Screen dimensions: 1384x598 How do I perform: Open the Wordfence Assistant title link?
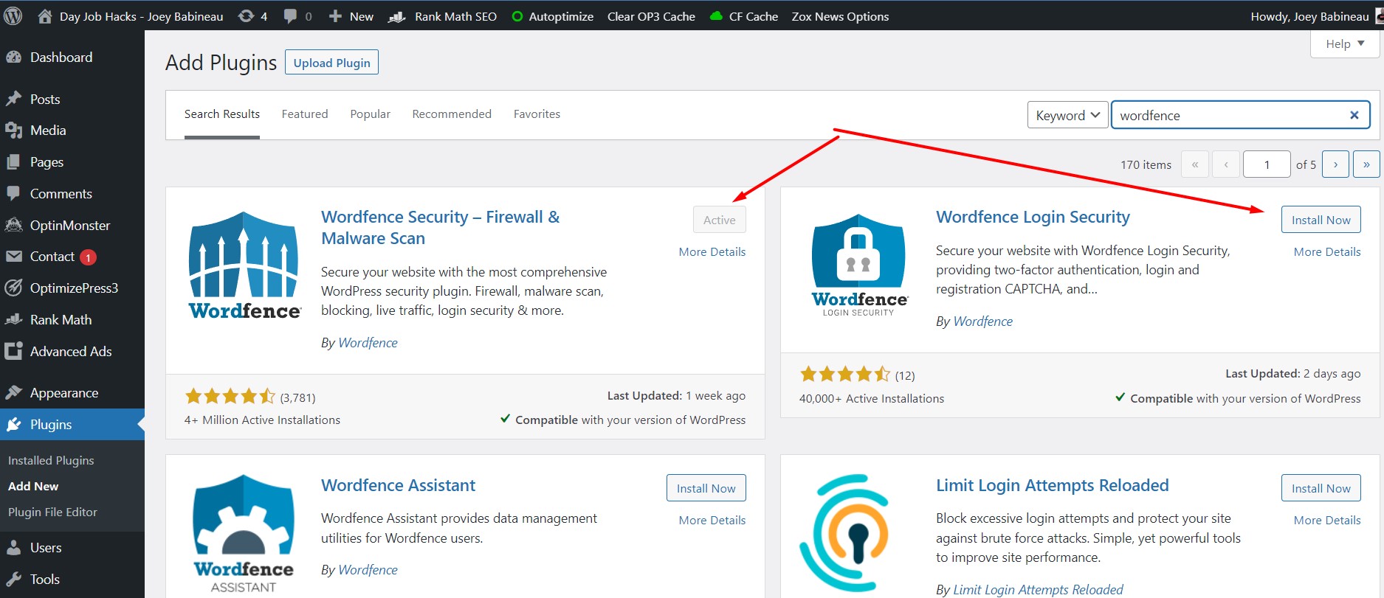tap(398, 485)
